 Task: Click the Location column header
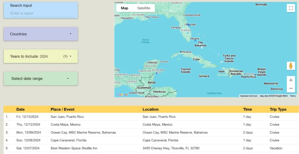[150, 110]
